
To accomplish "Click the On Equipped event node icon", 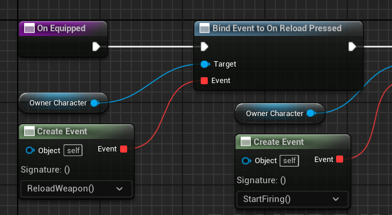I will 29,28.
